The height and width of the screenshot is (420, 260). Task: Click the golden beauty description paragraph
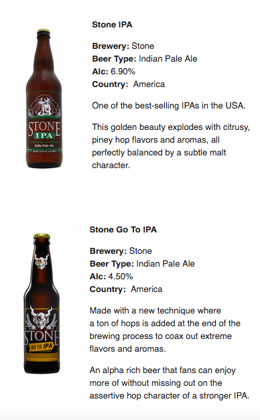coord(171,146)
